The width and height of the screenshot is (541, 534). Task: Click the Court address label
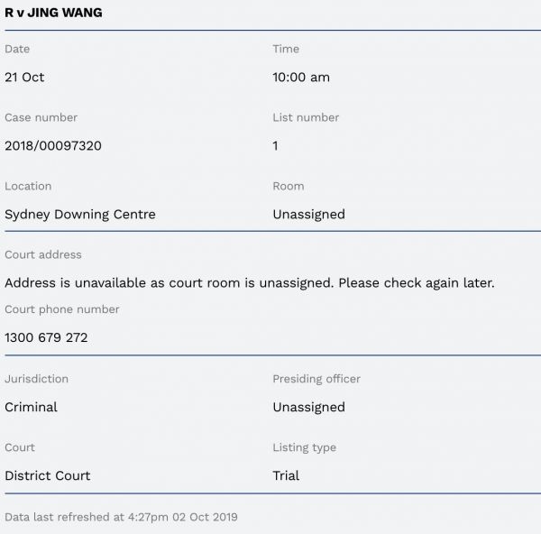point(43,254)
